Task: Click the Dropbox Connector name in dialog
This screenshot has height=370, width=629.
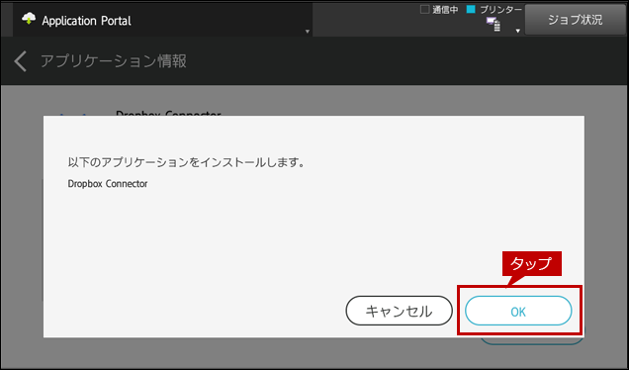Action: click(108, 184)
